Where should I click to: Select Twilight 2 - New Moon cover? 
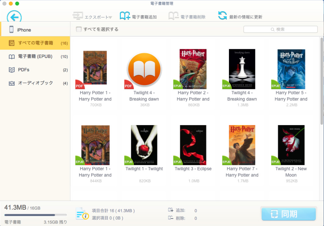point(291,145)
